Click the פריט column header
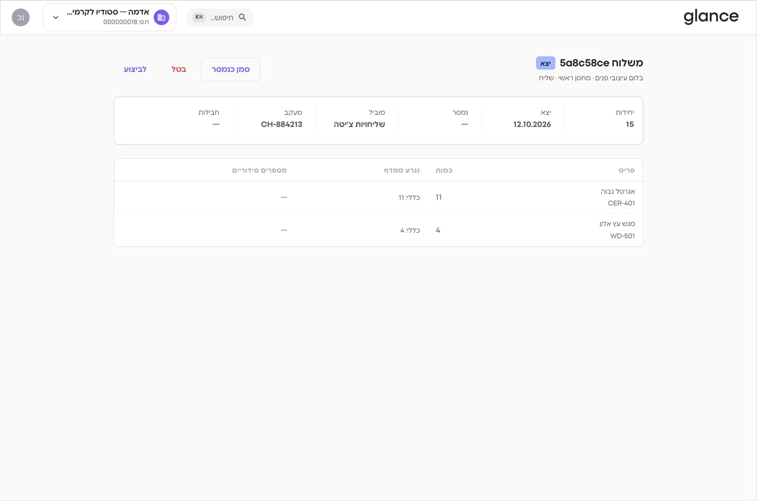The image size is (757, 501). point(627,170)
